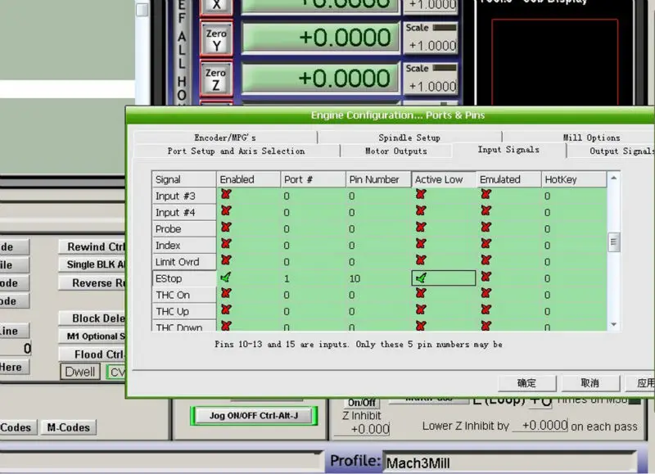Toggle the green check in EStop Enabled column
Screen dimensions: 655x474
[226, 278]
